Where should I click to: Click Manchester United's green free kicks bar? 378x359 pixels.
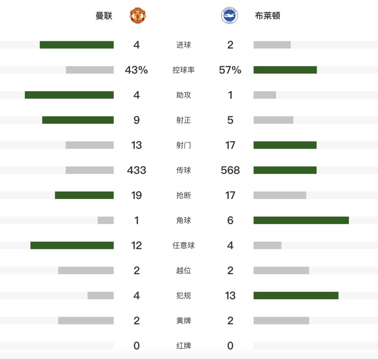[x=72, y=245]
